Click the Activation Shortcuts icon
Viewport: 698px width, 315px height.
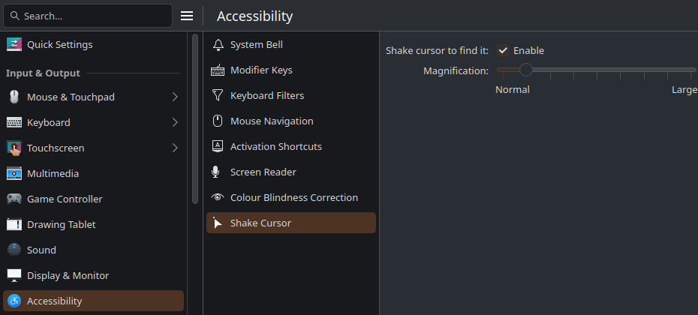pyautogui.click(x=218, y=146)
